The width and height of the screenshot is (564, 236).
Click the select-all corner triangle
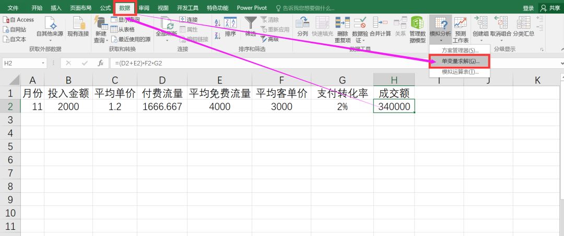(x=14, y=80)
